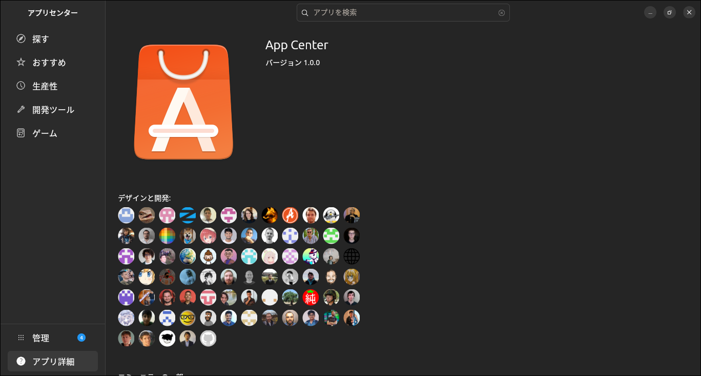Open the 開発ツール category
Image resolution: width=701 pixels, height=376 pixels.
[53, 110]
